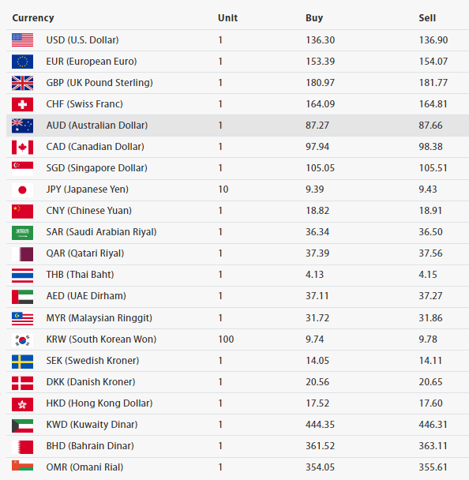Viewport: 469px width, 480px height.
Task: Click the USD buy rate 136.30
Action: coord(321,40)
